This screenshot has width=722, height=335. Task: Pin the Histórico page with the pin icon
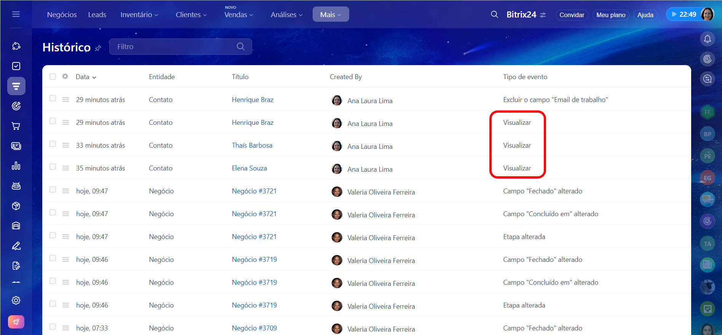[98, 48]
